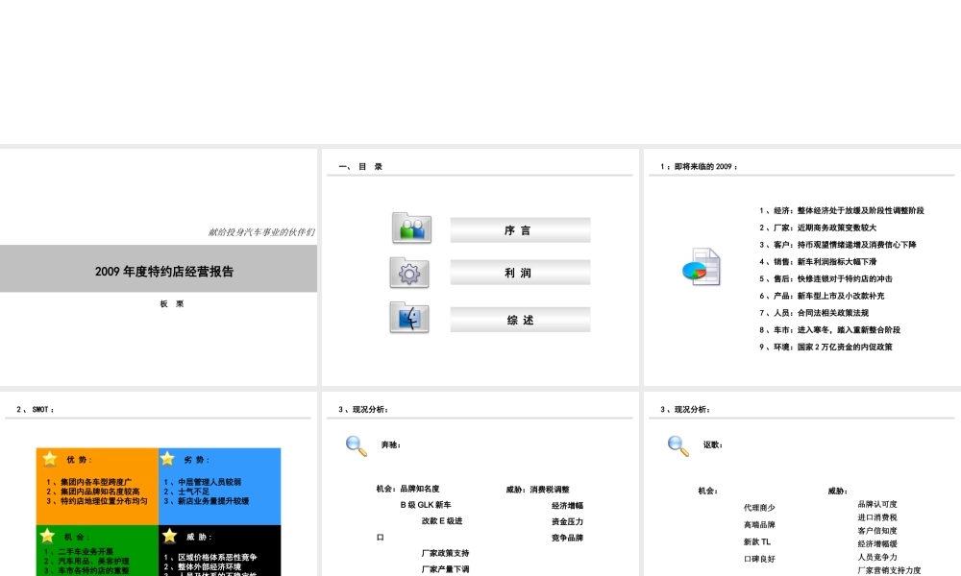Click the pie chart document icon

702,267
